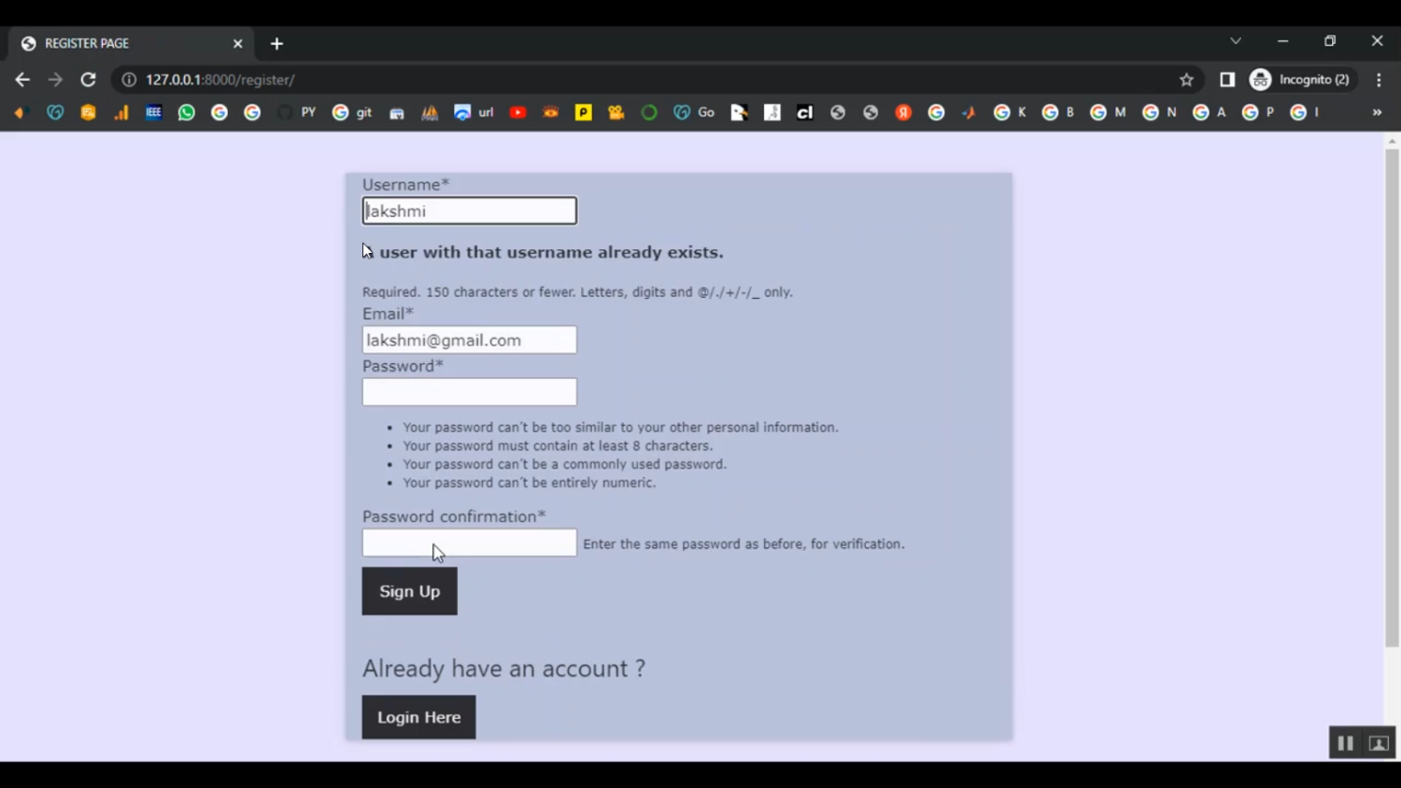Screen dimensions: 1401x788
Task: Open the Google M bookmark
Action: [x=1108, y=113]
